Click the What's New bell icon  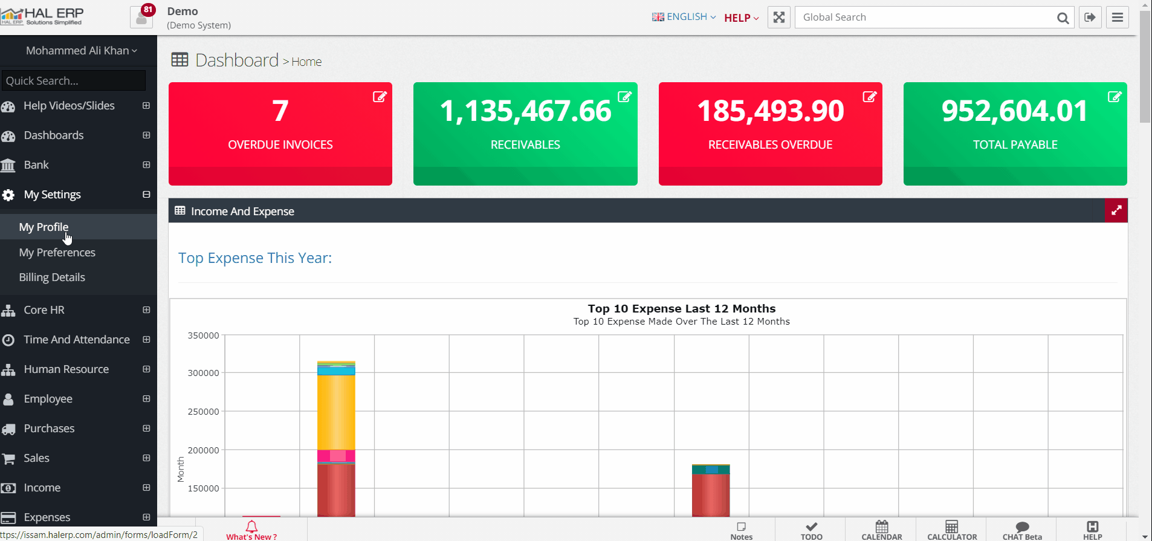251,526
